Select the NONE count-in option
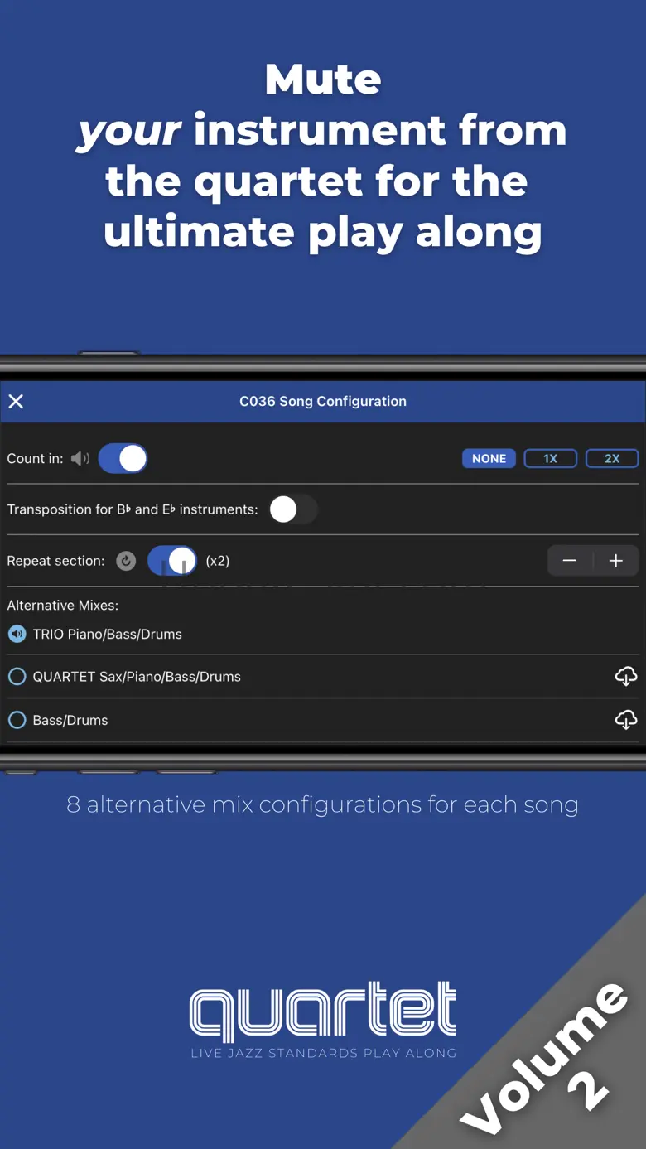The width and height of the screenshot is (646, 1149). pos(489,458)
